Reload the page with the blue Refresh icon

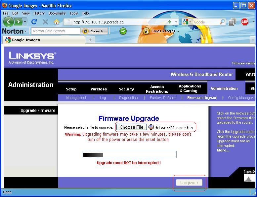tap(34, 22)
